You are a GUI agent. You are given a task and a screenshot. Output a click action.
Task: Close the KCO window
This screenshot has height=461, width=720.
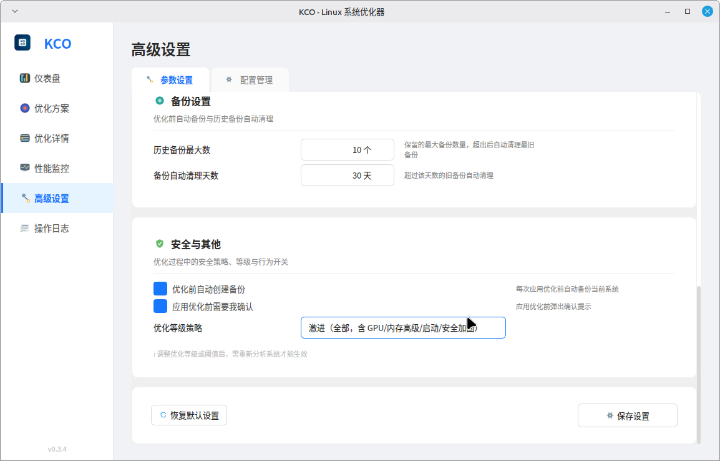[x=707, y=11]
